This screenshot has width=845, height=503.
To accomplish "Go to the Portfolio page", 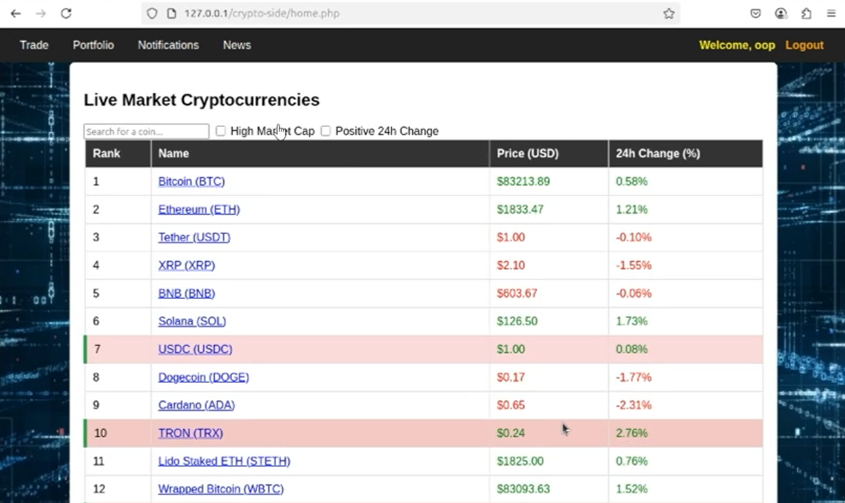I will 93,45.
